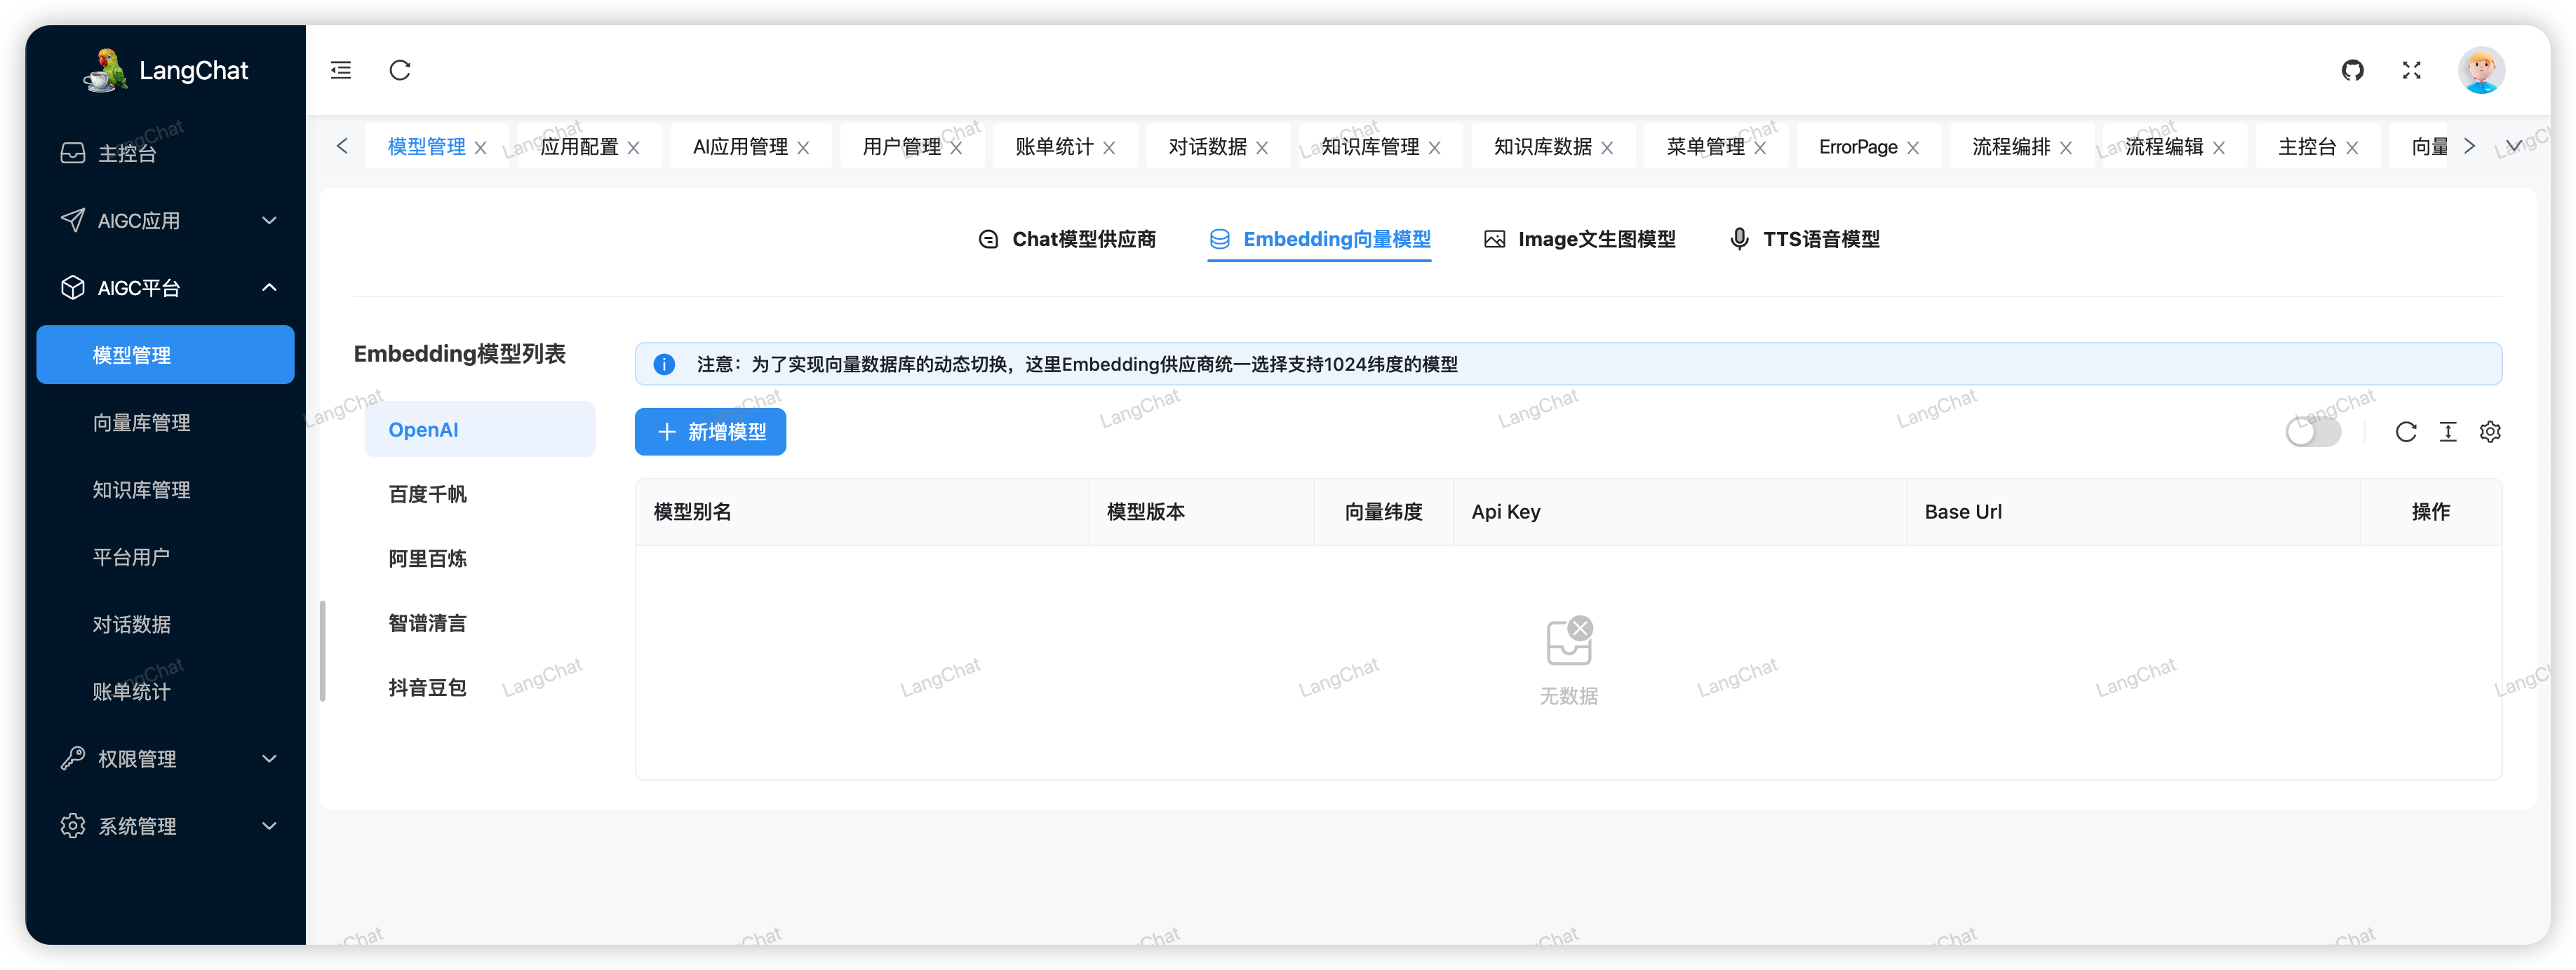
Task: Toggle the switch beside table toolbar
Action: [x=2313, y=432]
